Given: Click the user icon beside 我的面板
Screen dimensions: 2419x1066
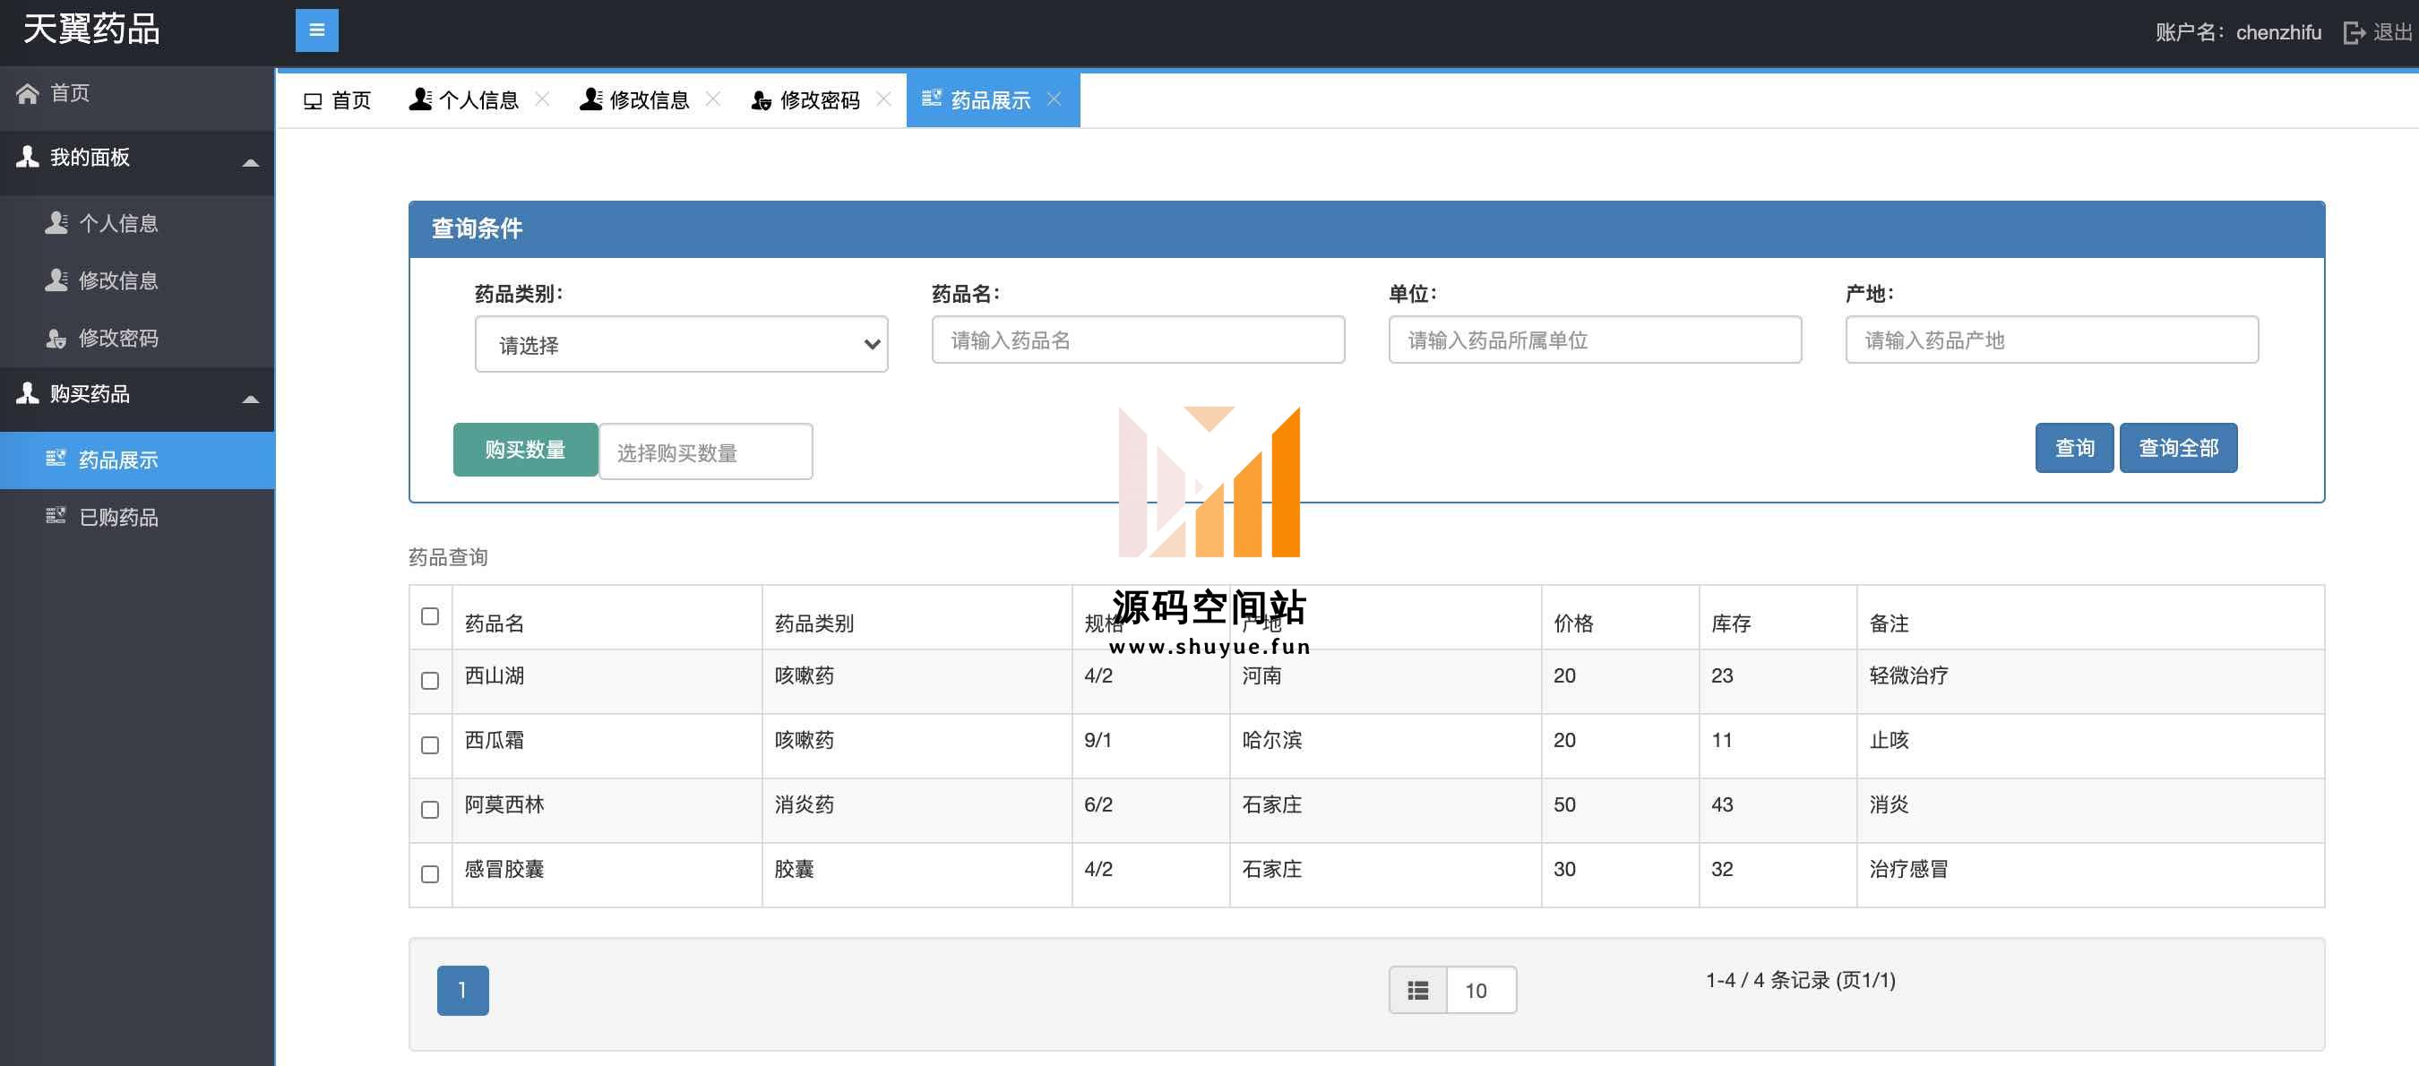Looking at the screenshot, I should tap(27, 157).
